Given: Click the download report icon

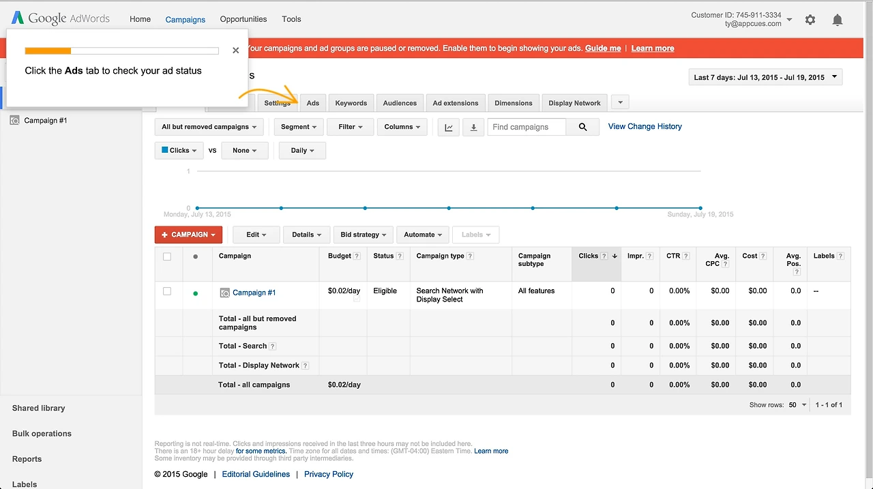Looking at the screenshot, I should 473,127.
